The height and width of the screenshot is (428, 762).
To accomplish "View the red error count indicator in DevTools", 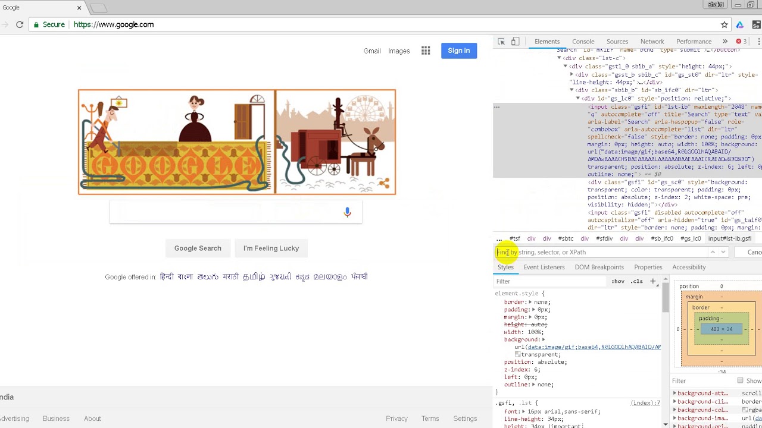I will click(x=741, y=42).
